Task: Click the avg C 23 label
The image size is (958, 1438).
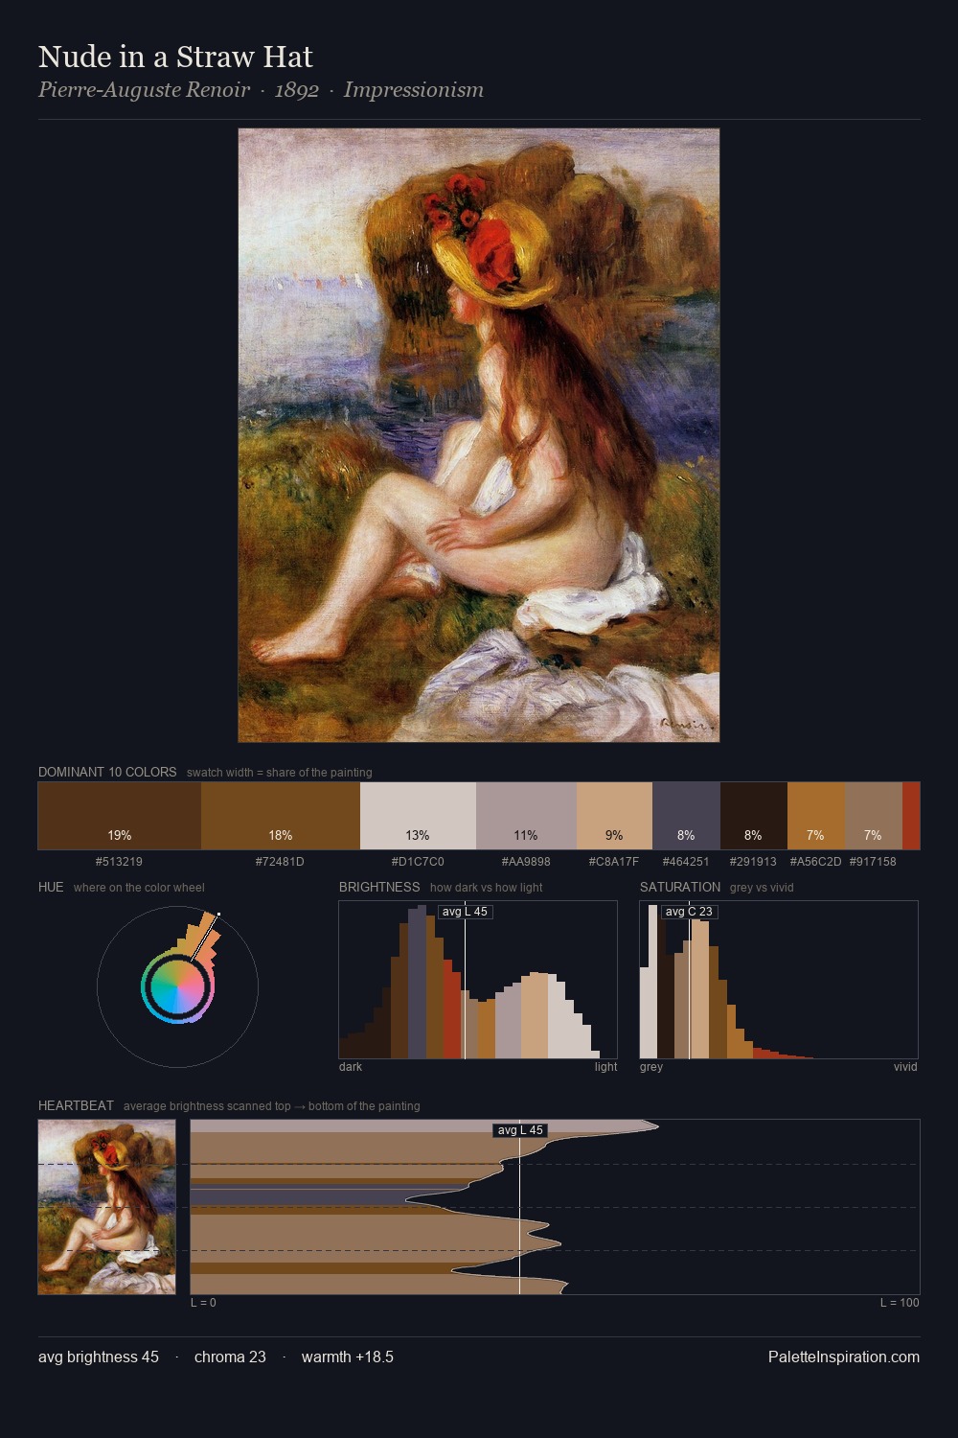Action: pyautogui.click(x=689, y=912)
